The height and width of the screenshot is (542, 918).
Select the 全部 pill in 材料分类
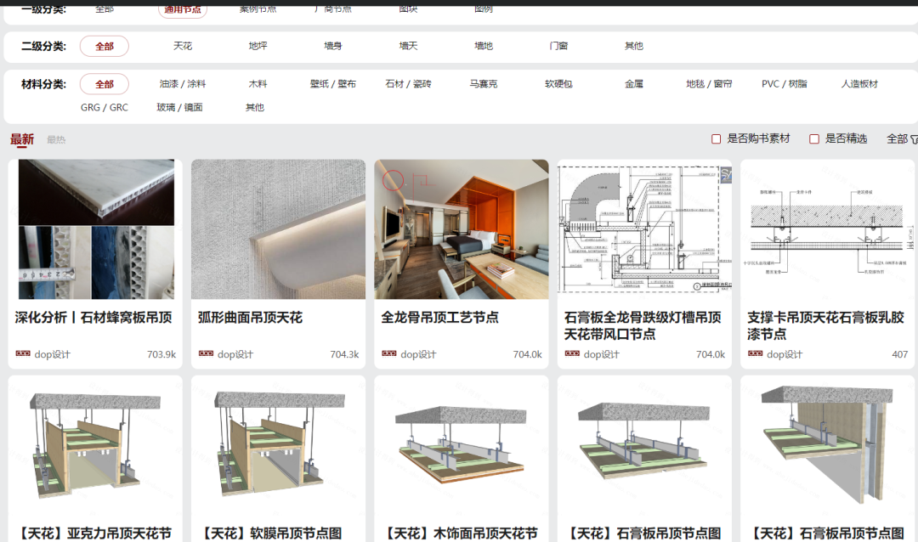click(105, 84)
